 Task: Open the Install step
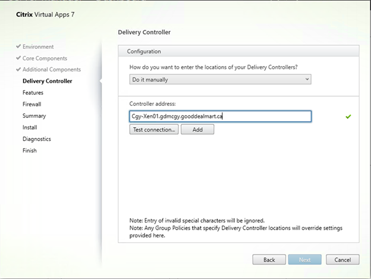30,127
